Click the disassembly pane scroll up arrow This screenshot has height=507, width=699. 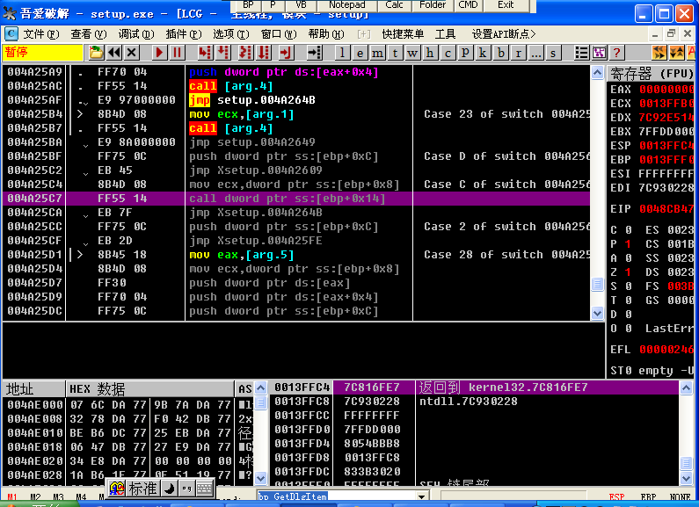[x=597, y=72]
